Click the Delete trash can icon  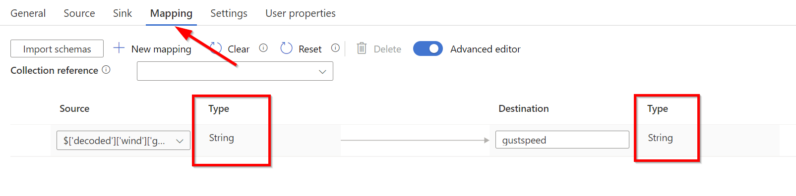(x=362, y=48)
